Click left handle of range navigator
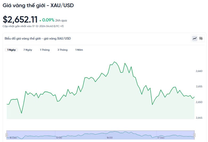The height and width of the screenshot is (142, 208). pyautogui.click(x=7, y=135)
